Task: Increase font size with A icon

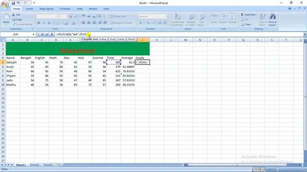Action: 71,17
